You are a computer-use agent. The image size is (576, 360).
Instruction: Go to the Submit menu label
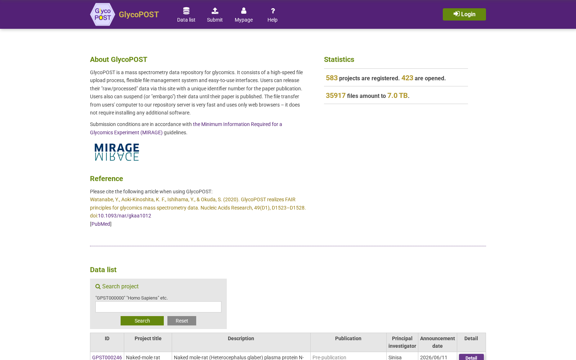pos(215,20)
